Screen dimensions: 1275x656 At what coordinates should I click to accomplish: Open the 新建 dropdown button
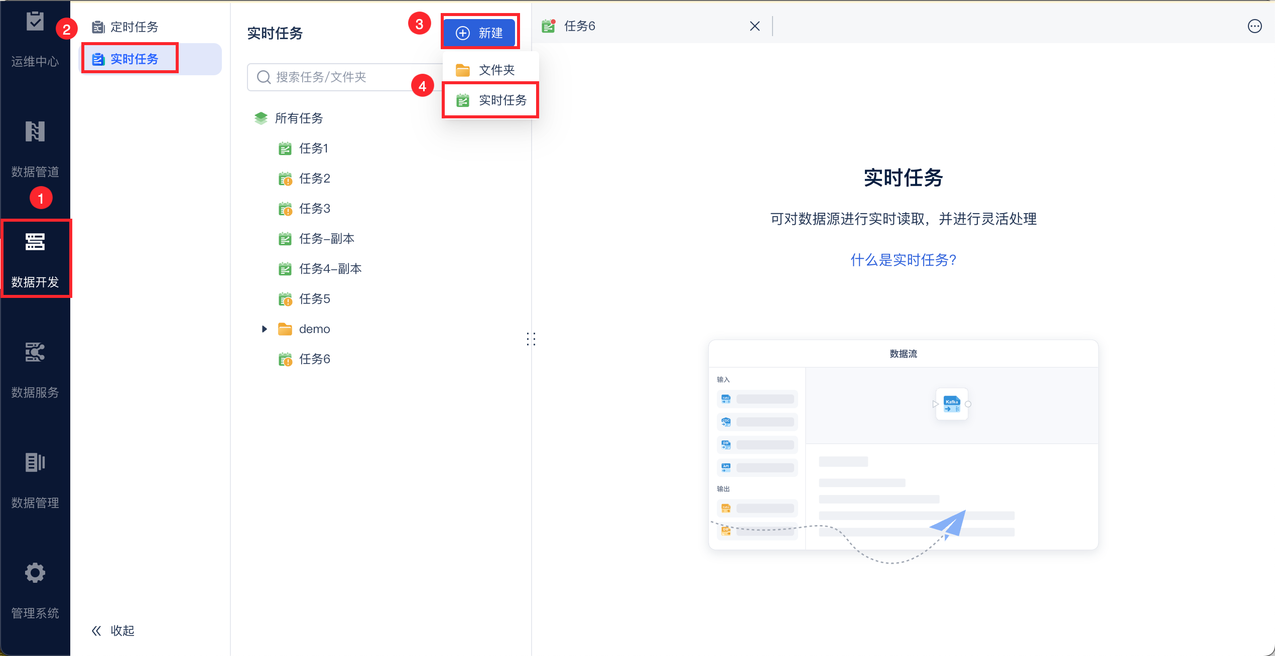coord(480,33)
